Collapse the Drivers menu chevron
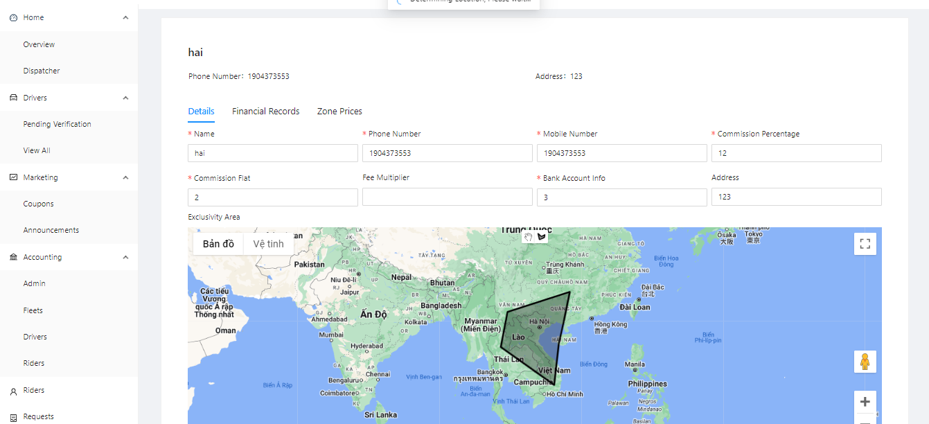This screenshot has height=424, width=929. click(x=125, y=98)
